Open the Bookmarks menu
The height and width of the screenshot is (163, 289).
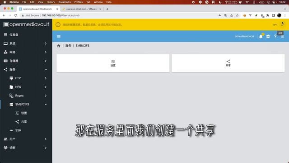[65, 2]
